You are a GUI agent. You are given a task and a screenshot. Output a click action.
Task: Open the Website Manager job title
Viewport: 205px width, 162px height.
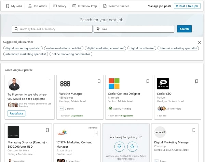tap(71, 94)
